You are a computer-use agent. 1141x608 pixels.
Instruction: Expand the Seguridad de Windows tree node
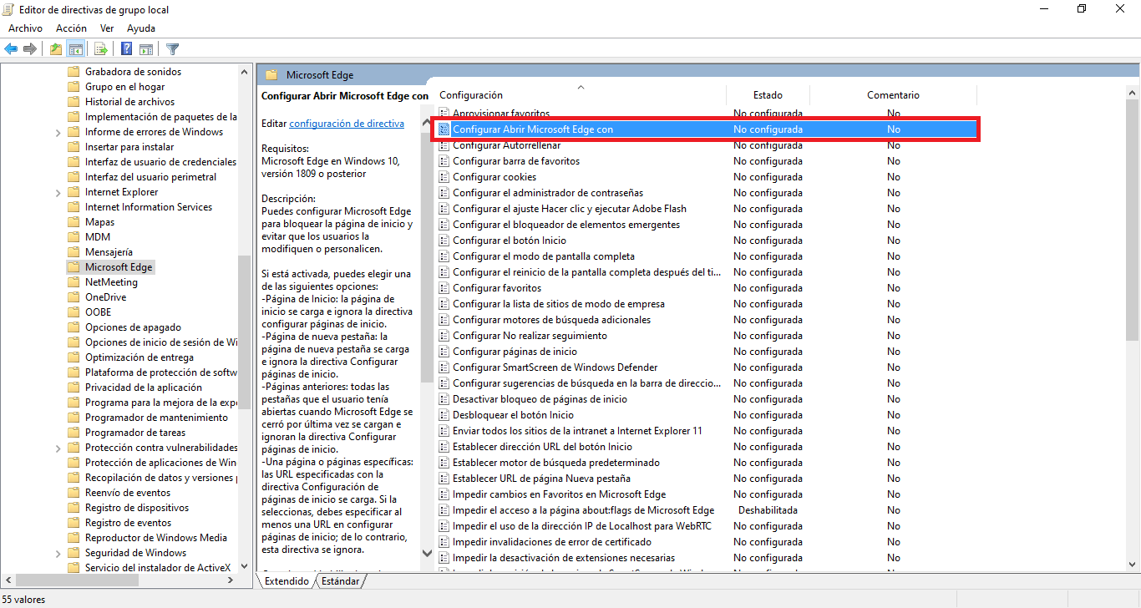(x=58, y=553)
